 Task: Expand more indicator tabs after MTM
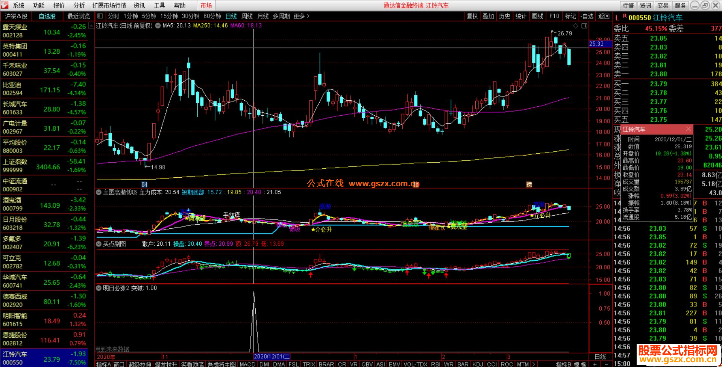pyautogui.click(x=533, y=364)
